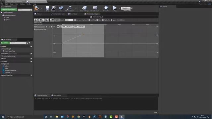Click zoom to fit horizontal icon
This screenshot has height=119, width=212.
[x=58, y=26]
